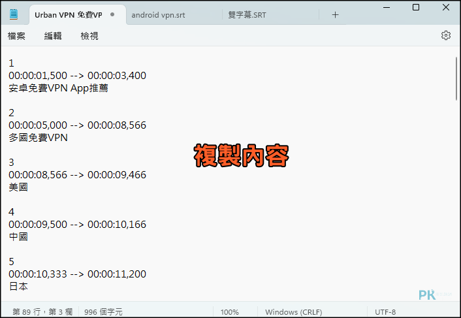This screenshot has width=461, height=318.
Task: Maximize the Notepad window
Action: [x=416, y=7]
